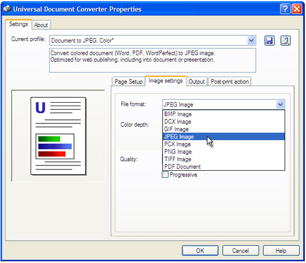This screenshot has width=306, height=263.
Task: Click the Help button
Action: tap(281, 250)
